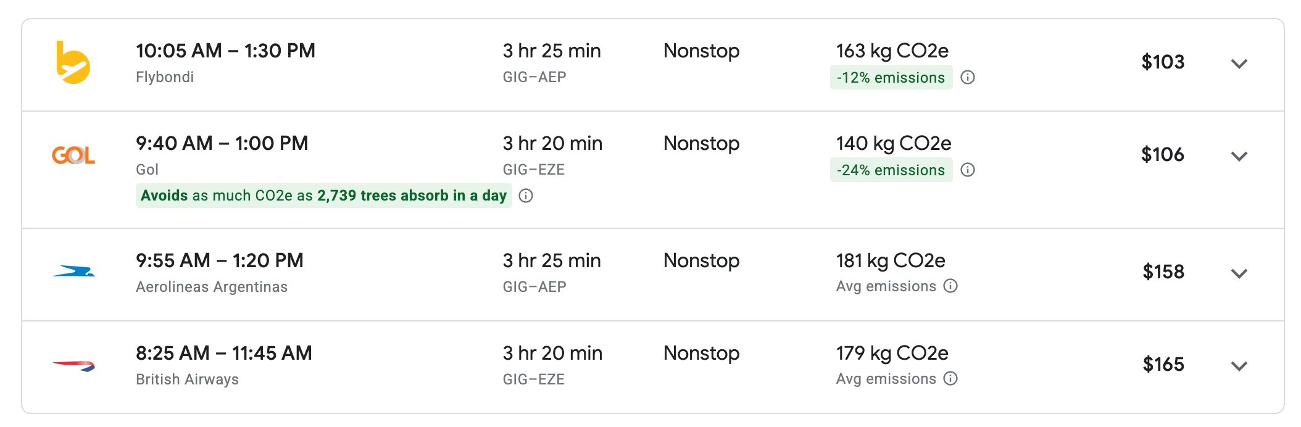This screenshot has height=427, width=1301.
Task: Select the 9:40 AM – 1:00 PM flight
Action: (x=653, y=170)
